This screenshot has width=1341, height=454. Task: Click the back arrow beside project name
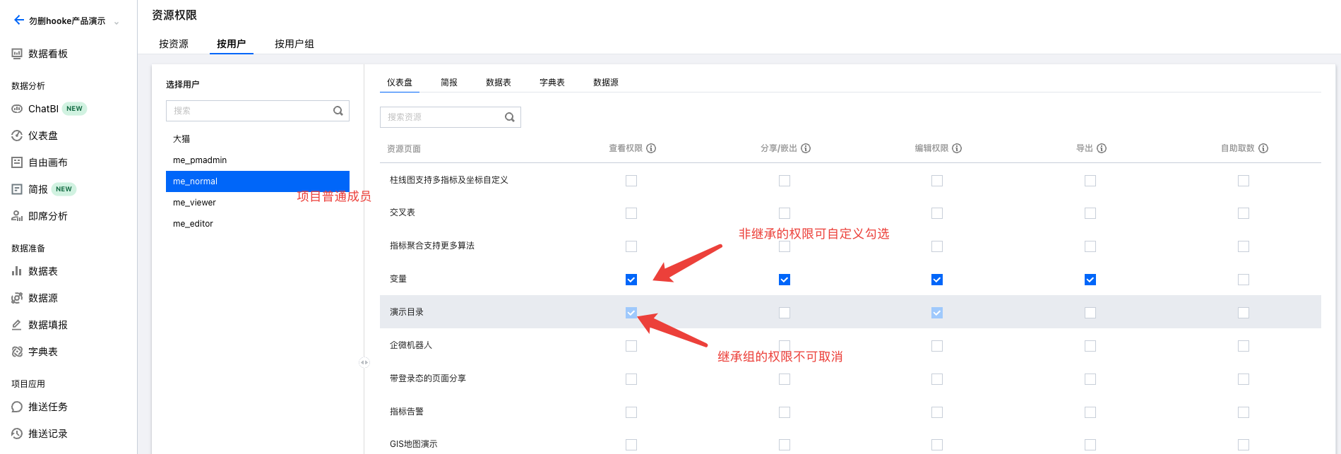click(x=19, y=20)
